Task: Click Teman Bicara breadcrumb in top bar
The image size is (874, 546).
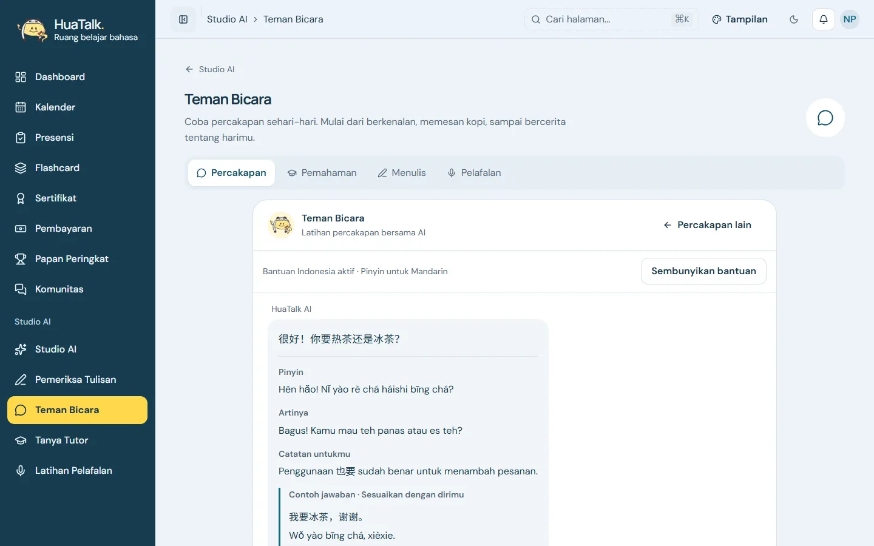Action: pos(293,19)
